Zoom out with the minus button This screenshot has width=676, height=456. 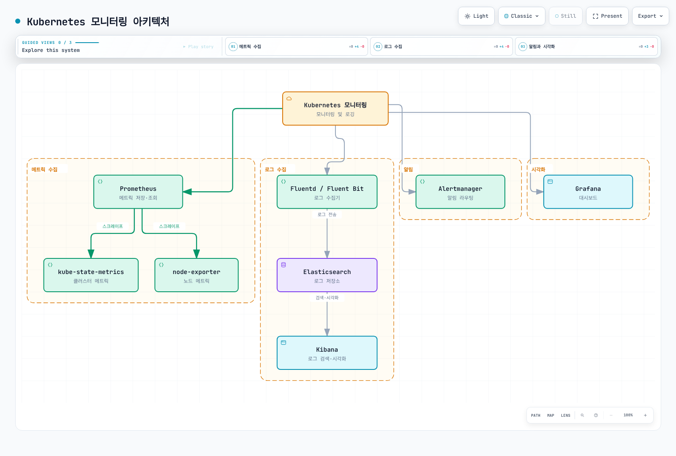point(611,415)
